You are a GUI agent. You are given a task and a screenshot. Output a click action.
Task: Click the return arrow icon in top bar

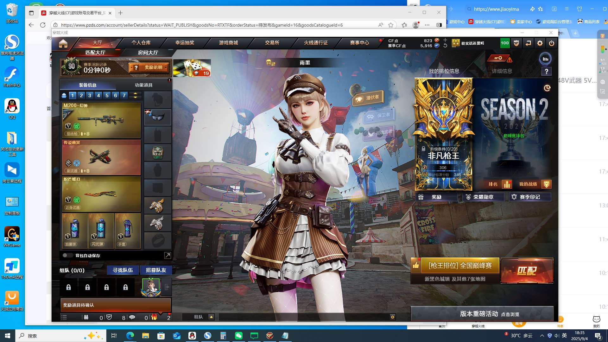pyautogui.click(x=528, y=43)
